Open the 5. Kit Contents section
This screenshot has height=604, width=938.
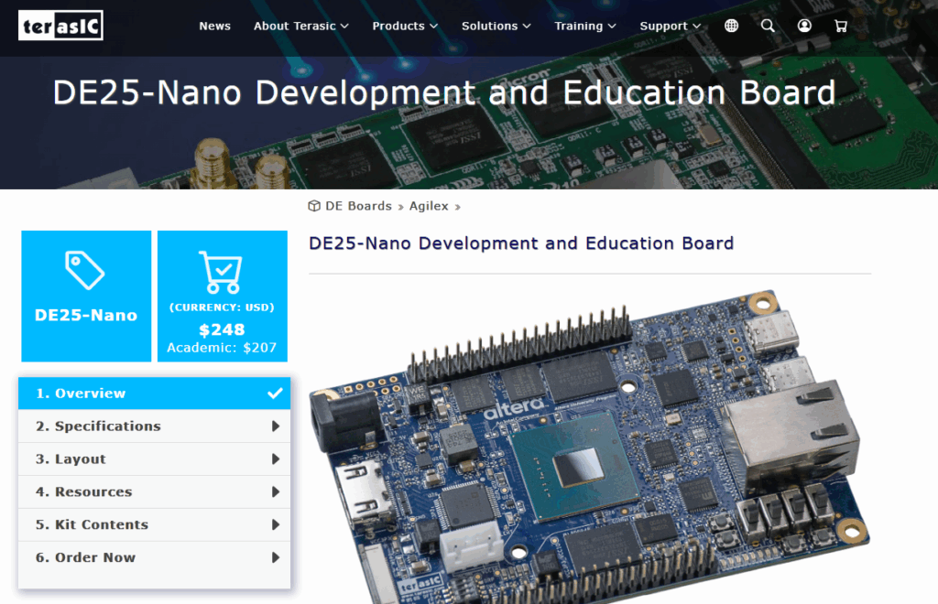click(154, 524)
